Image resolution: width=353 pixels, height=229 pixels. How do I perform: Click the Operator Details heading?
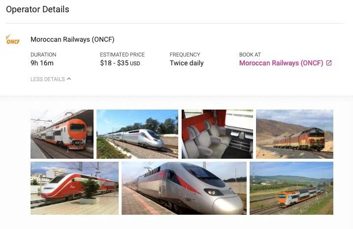point(37,9)
